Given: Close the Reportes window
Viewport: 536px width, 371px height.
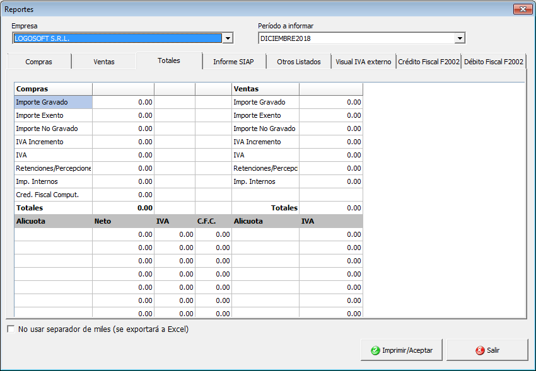Looking at the screenshot, I should (523, 9).
